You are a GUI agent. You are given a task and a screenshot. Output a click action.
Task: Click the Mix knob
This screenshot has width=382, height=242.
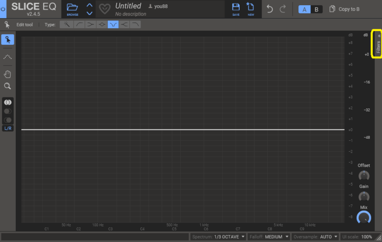point(364,218)
